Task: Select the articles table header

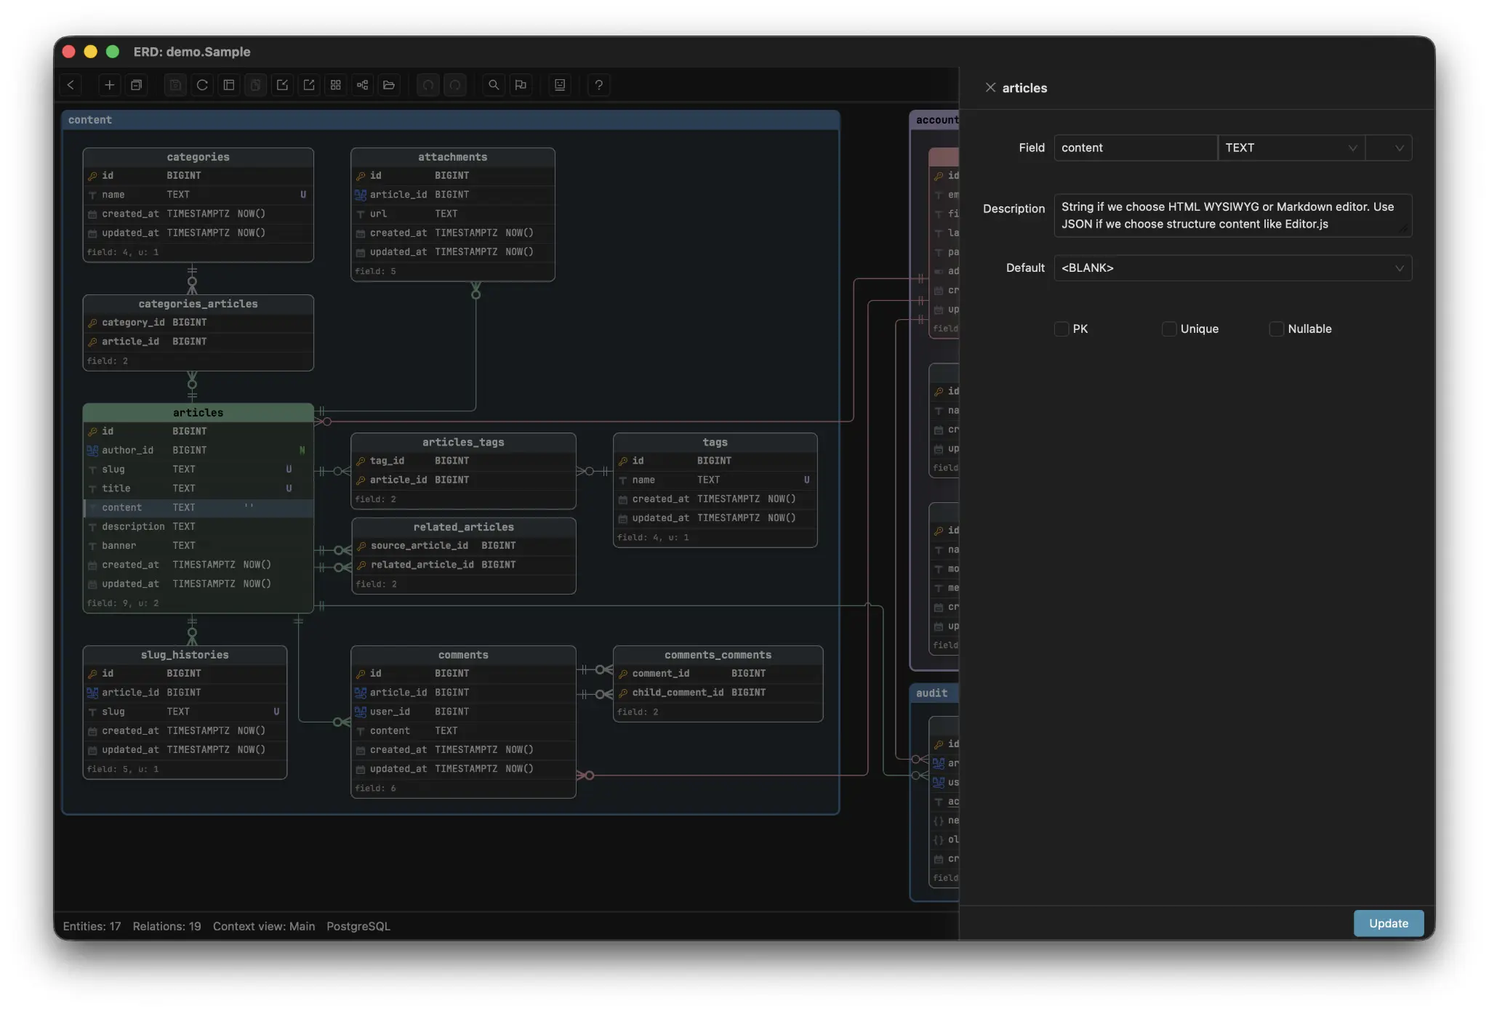Action: (198, 413)
